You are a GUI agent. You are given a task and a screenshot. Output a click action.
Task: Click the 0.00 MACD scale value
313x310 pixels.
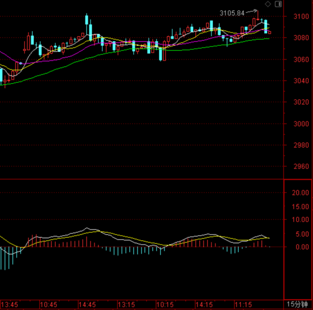(x=302, y=247)
